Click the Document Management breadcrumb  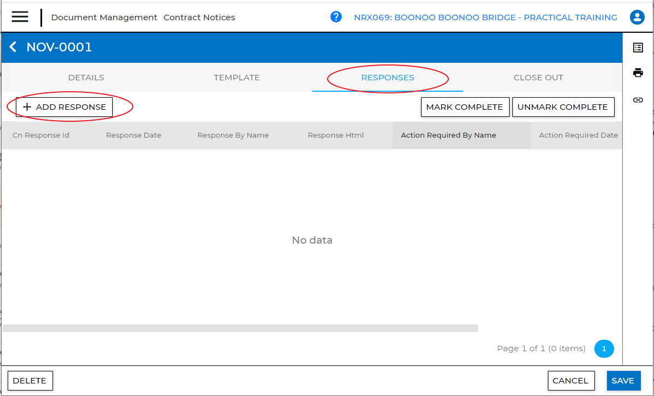coord(104,17)
